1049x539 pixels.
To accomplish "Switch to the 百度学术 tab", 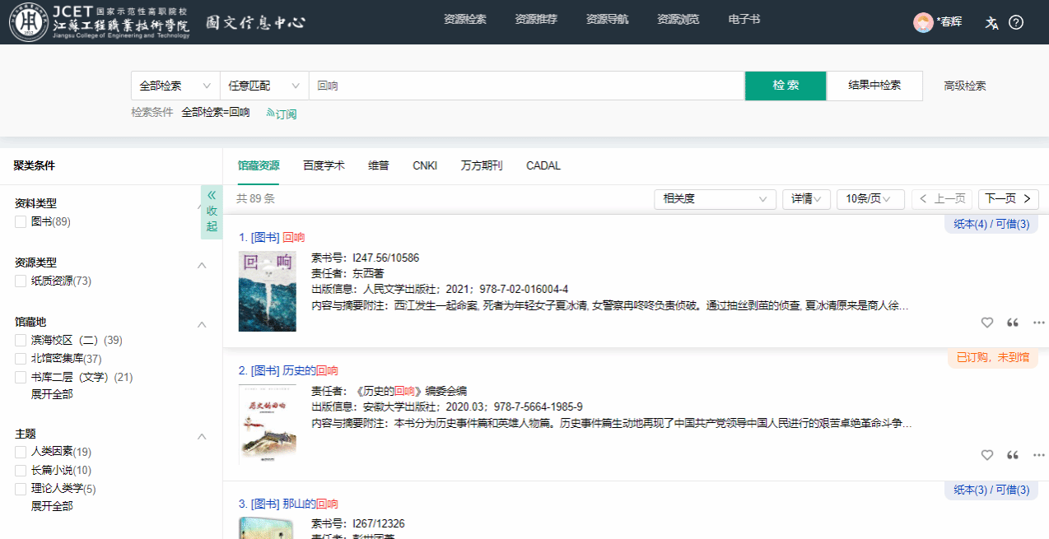I will (324, 165).
